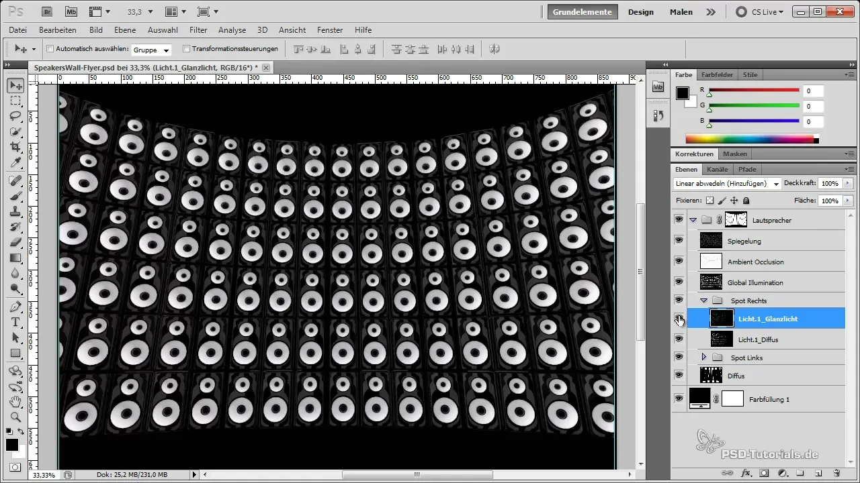The image size is (860, 483).
Task: Select the Hand tool
Action: pyautogui.click(x=15, y=402)
